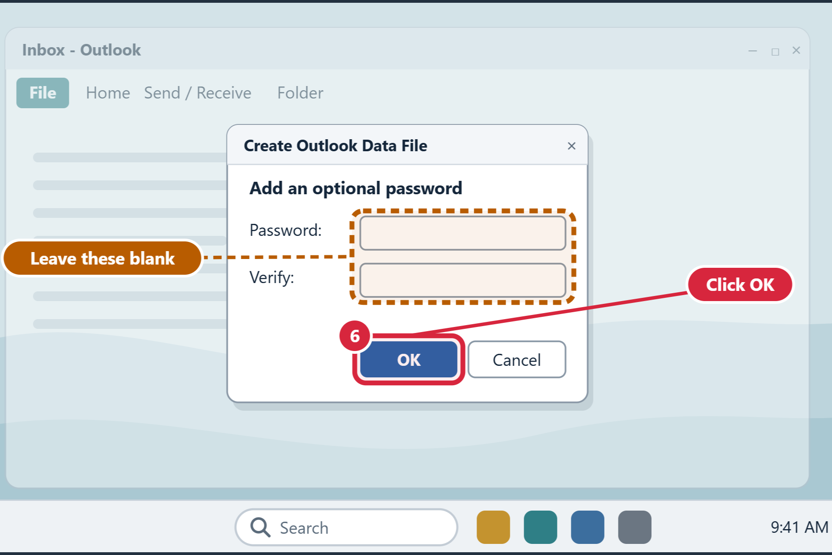The height and width of the screenshot is (555, 832).
Task: Open the File tab
Action: click(x=43, y=93)
